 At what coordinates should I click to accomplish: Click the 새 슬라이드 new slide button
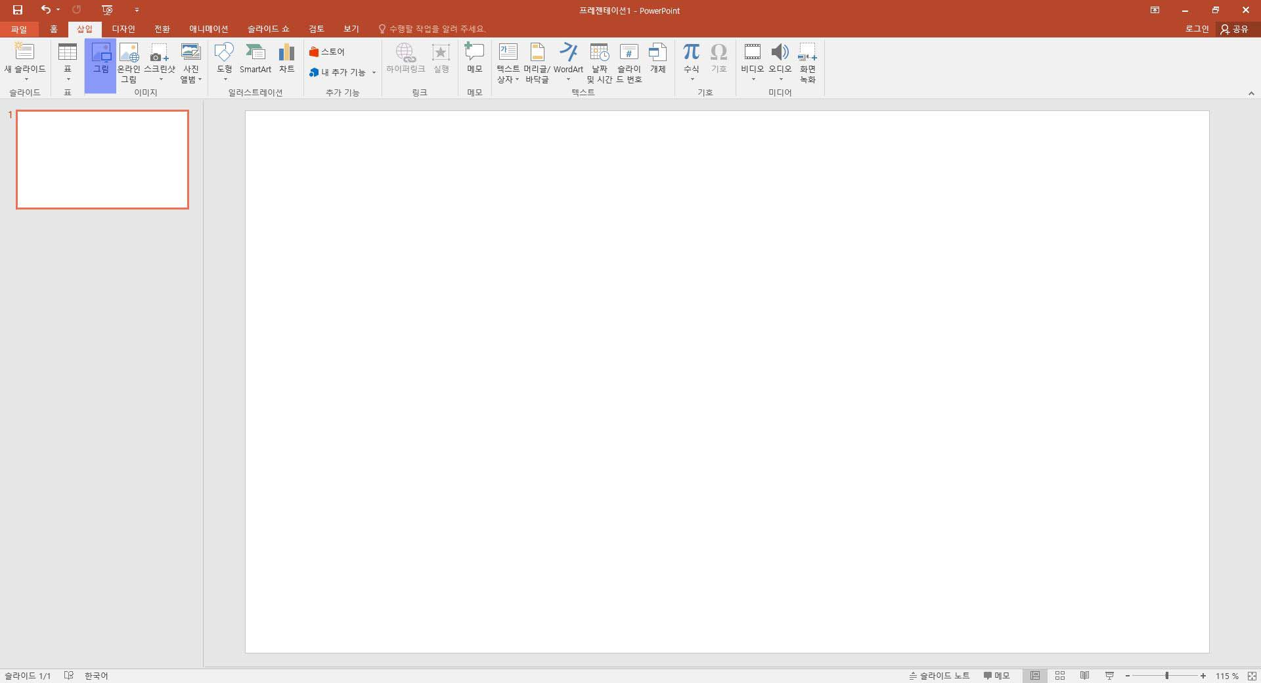coord(25,62)
